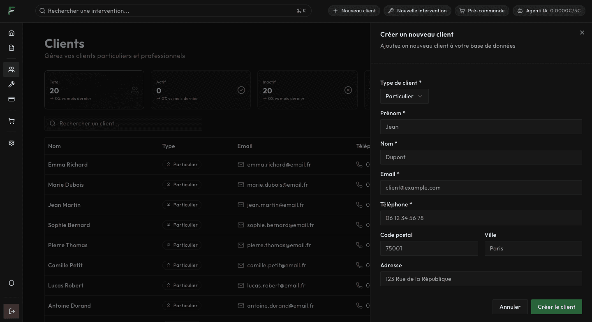Open the documents page from the sidebar

pyautogui.click(x=12, y=47)
